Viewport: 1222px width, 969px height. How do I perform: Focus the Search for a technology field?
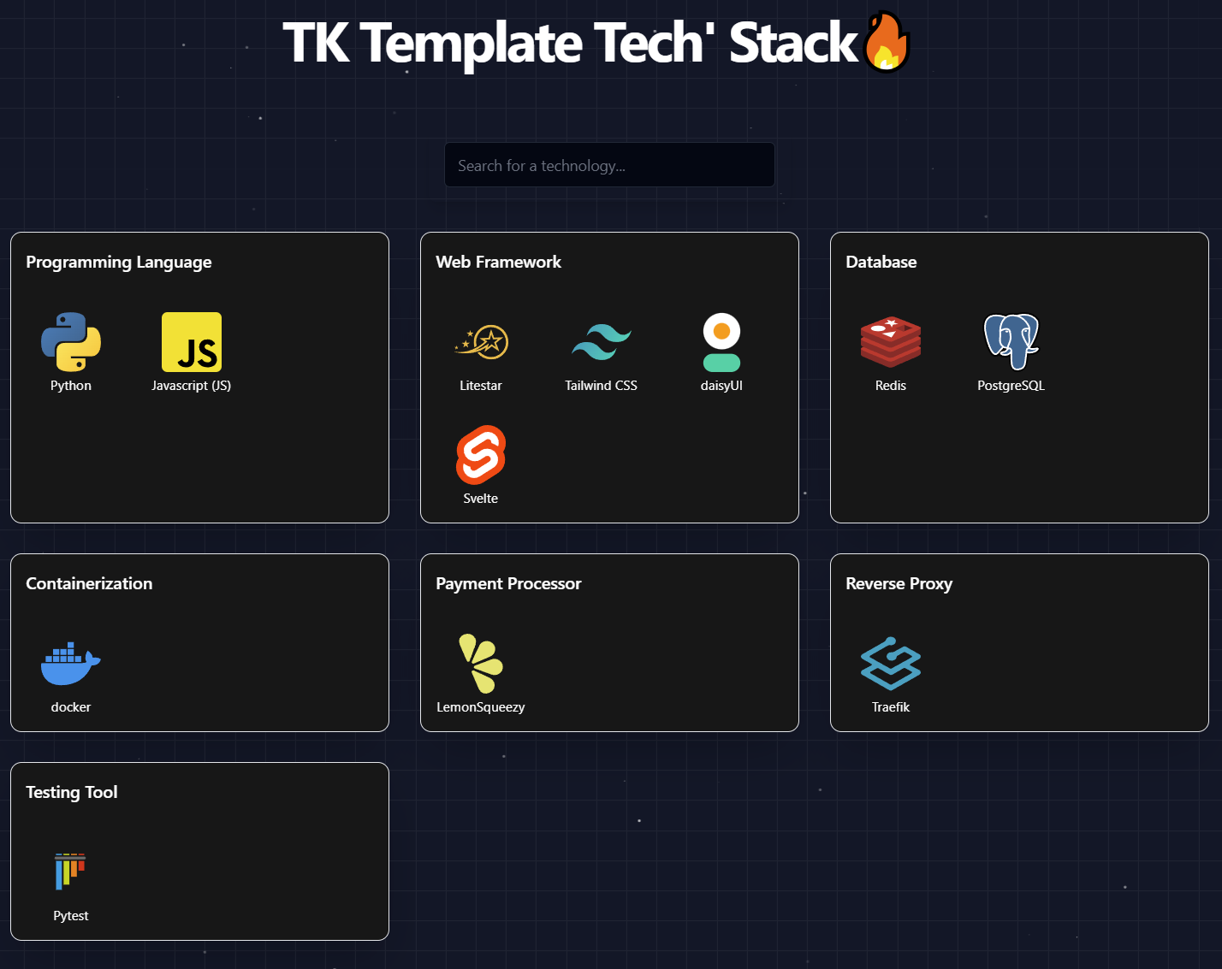(x=609, y=165)
